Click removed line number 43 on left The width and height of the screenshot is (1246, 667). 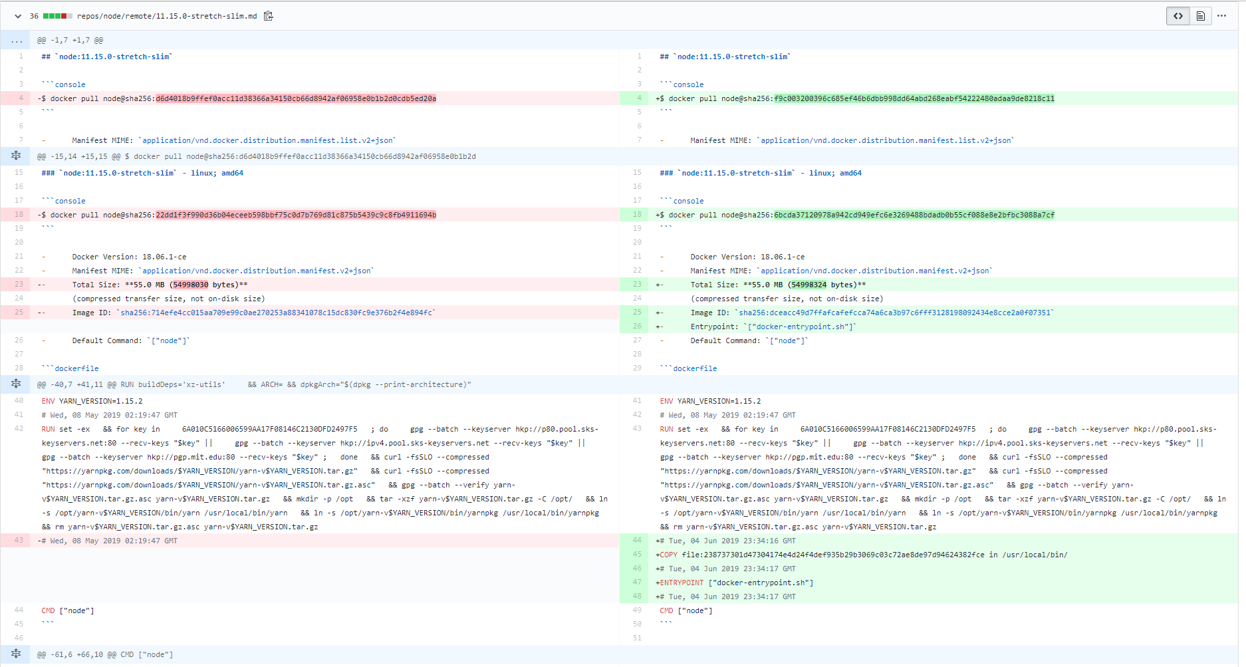pos(19,541)
